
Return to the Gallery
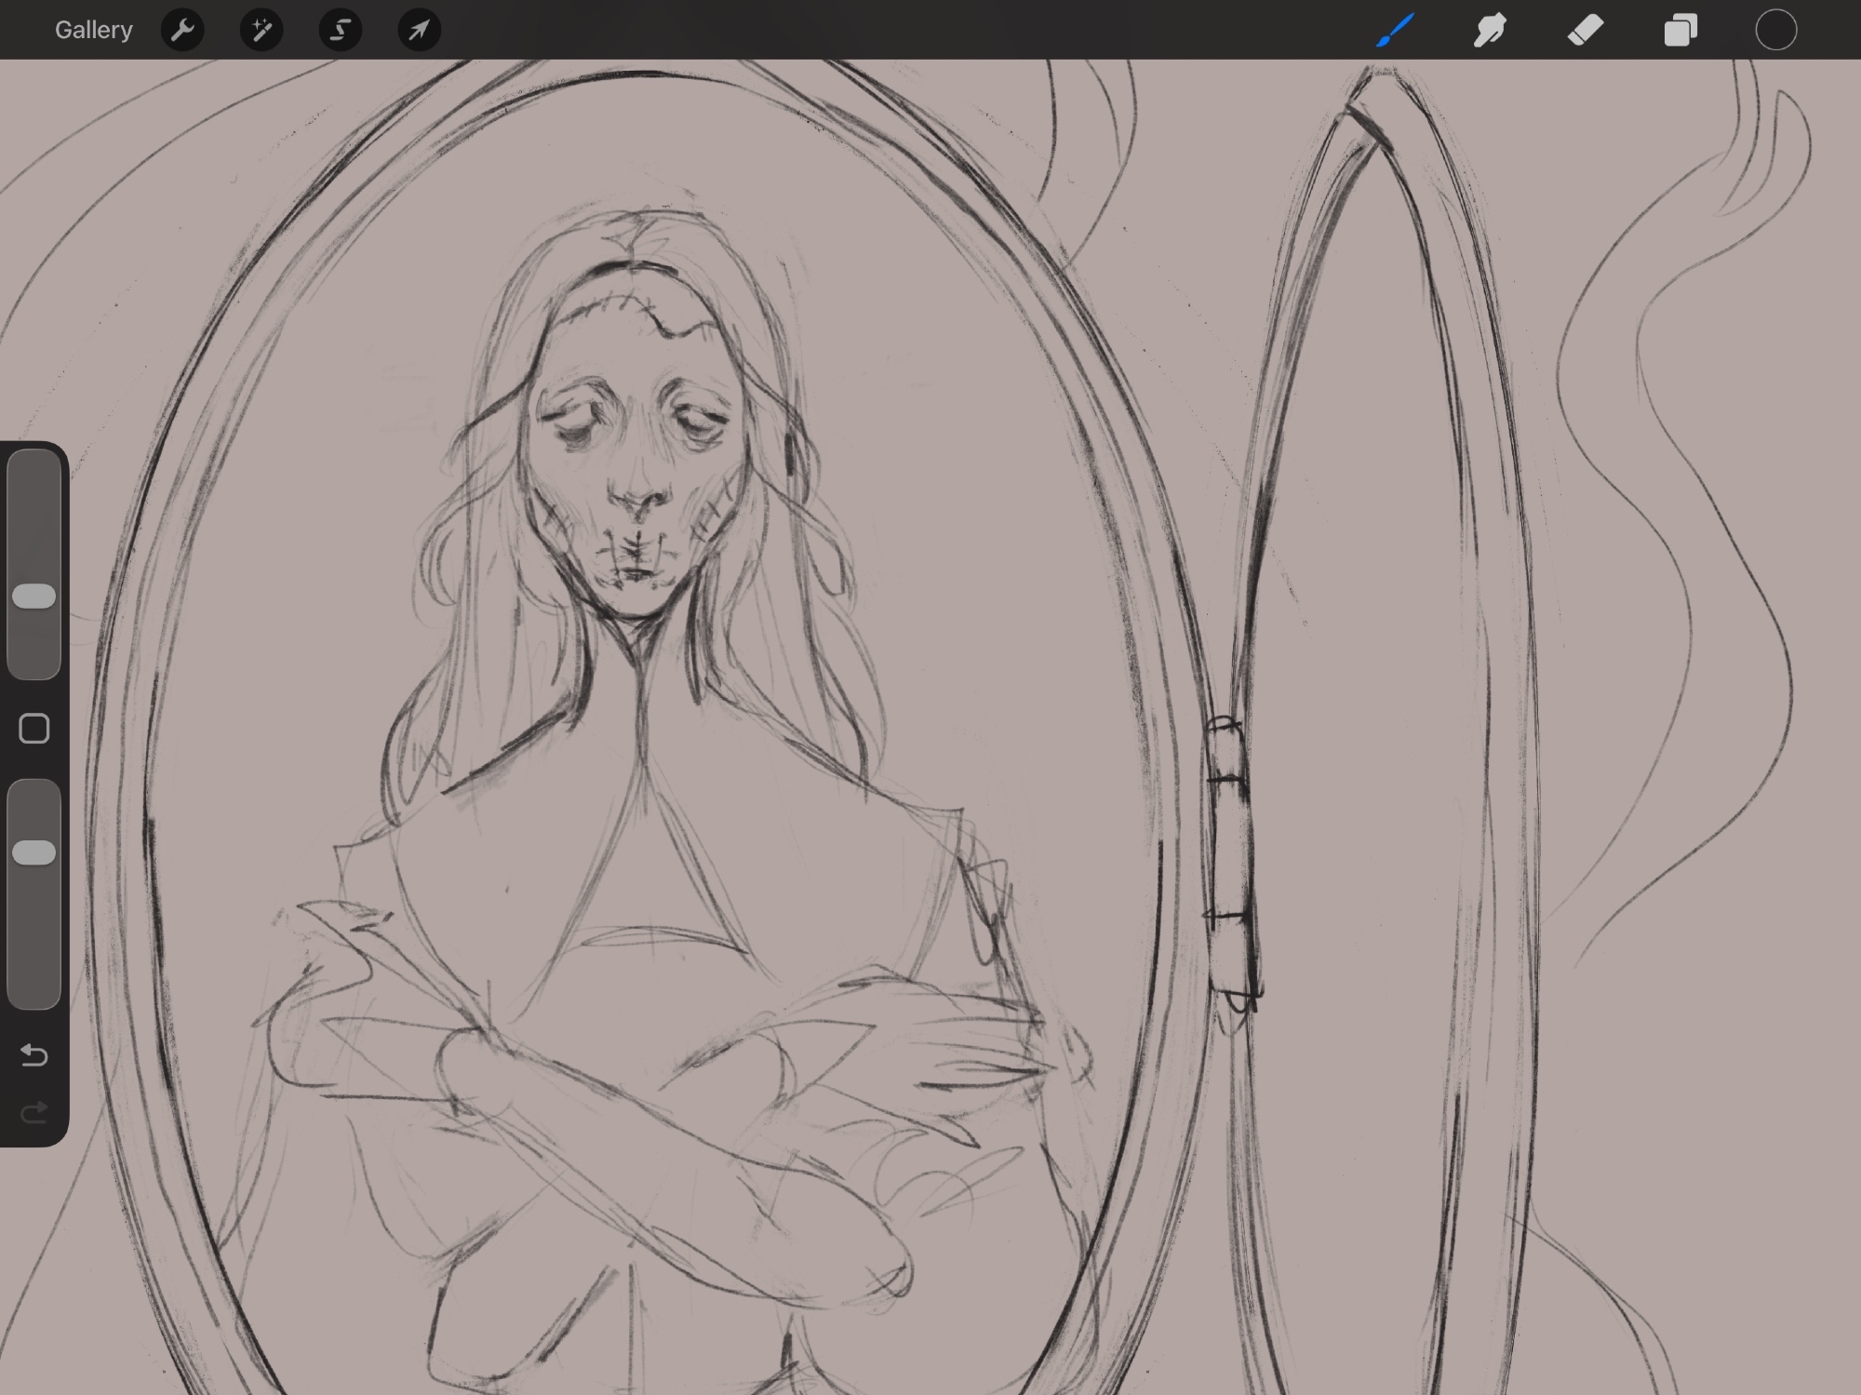point(93,31)
